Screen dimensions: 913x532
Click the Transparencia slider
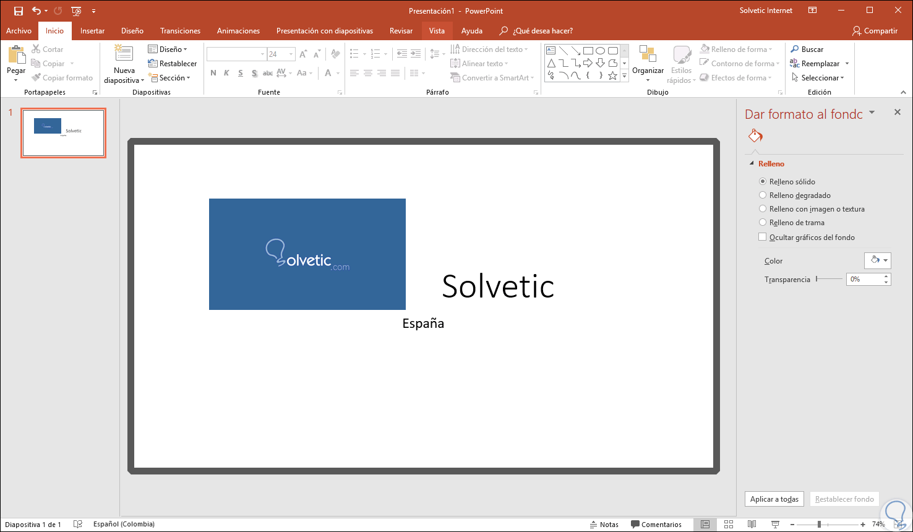point(829,279)
